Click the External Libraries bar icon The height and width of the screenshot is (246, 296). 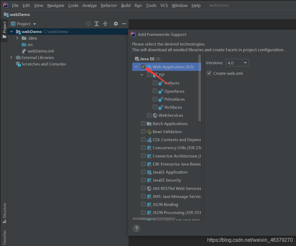(x=18, y=58)
